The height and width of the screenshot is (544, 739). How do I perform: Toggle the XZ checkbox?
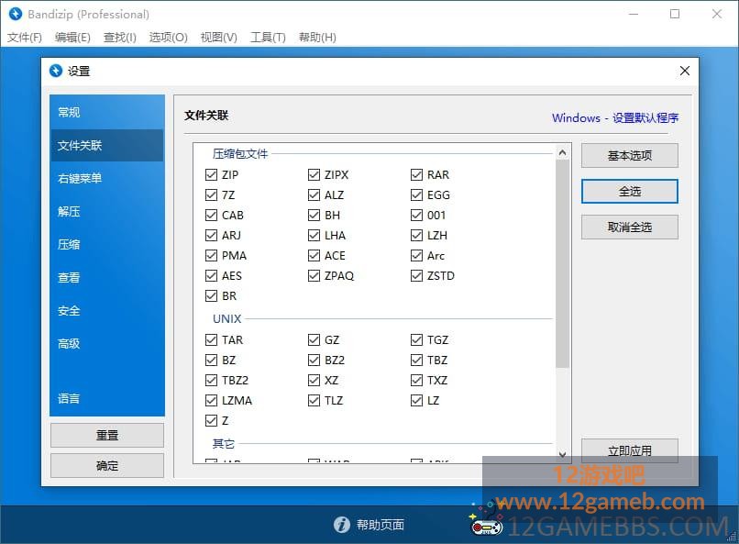(314, 380)
